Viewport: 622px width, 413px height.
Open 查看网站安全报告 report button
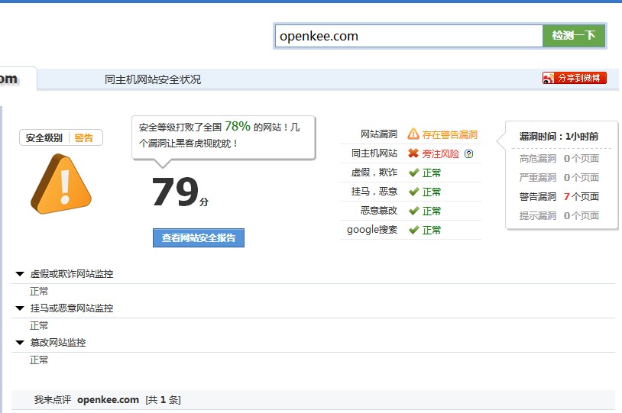click(198, 238)
